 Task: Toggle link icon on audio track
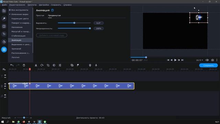pos(5,97)
